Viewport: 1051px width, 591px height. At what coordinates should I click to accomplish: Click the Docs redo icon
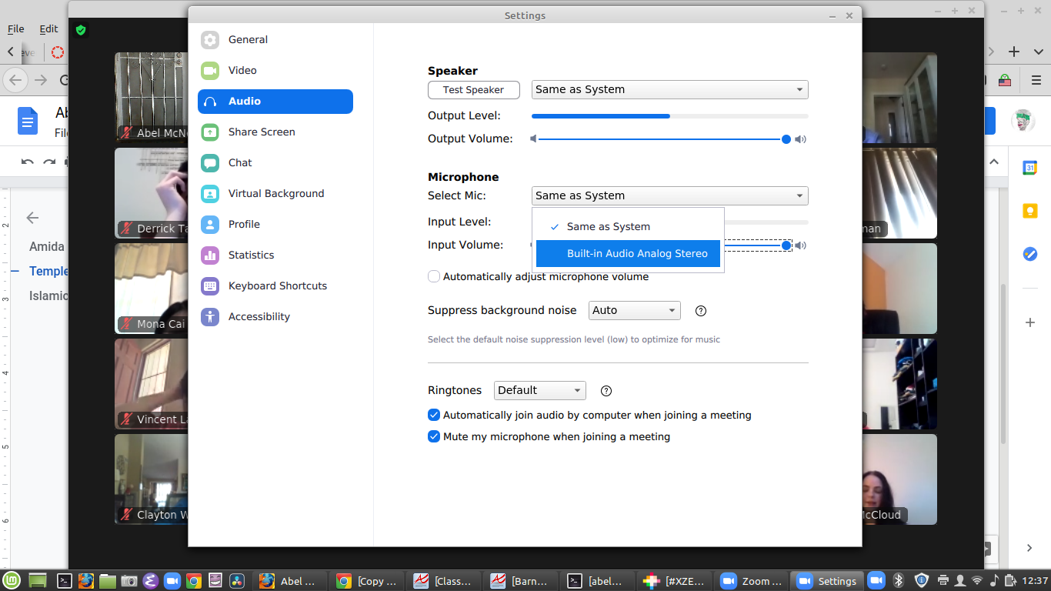coord(49,162)
